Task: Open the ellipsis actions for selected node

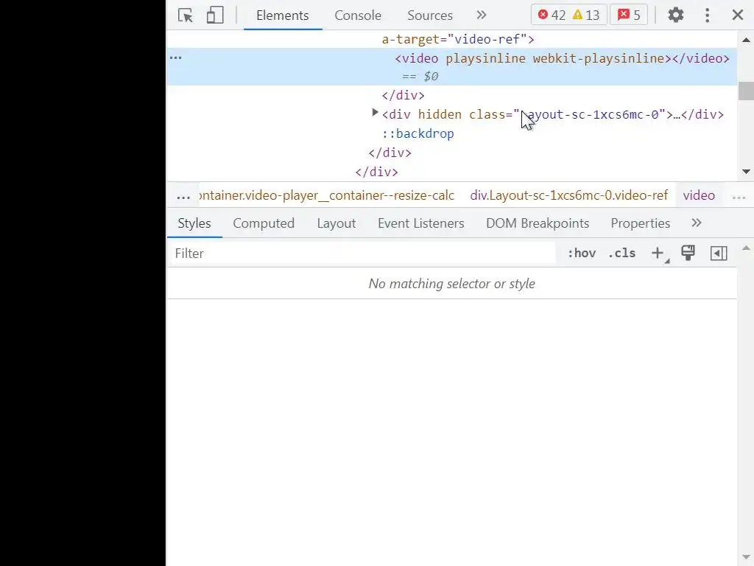Action: (176, 57)
